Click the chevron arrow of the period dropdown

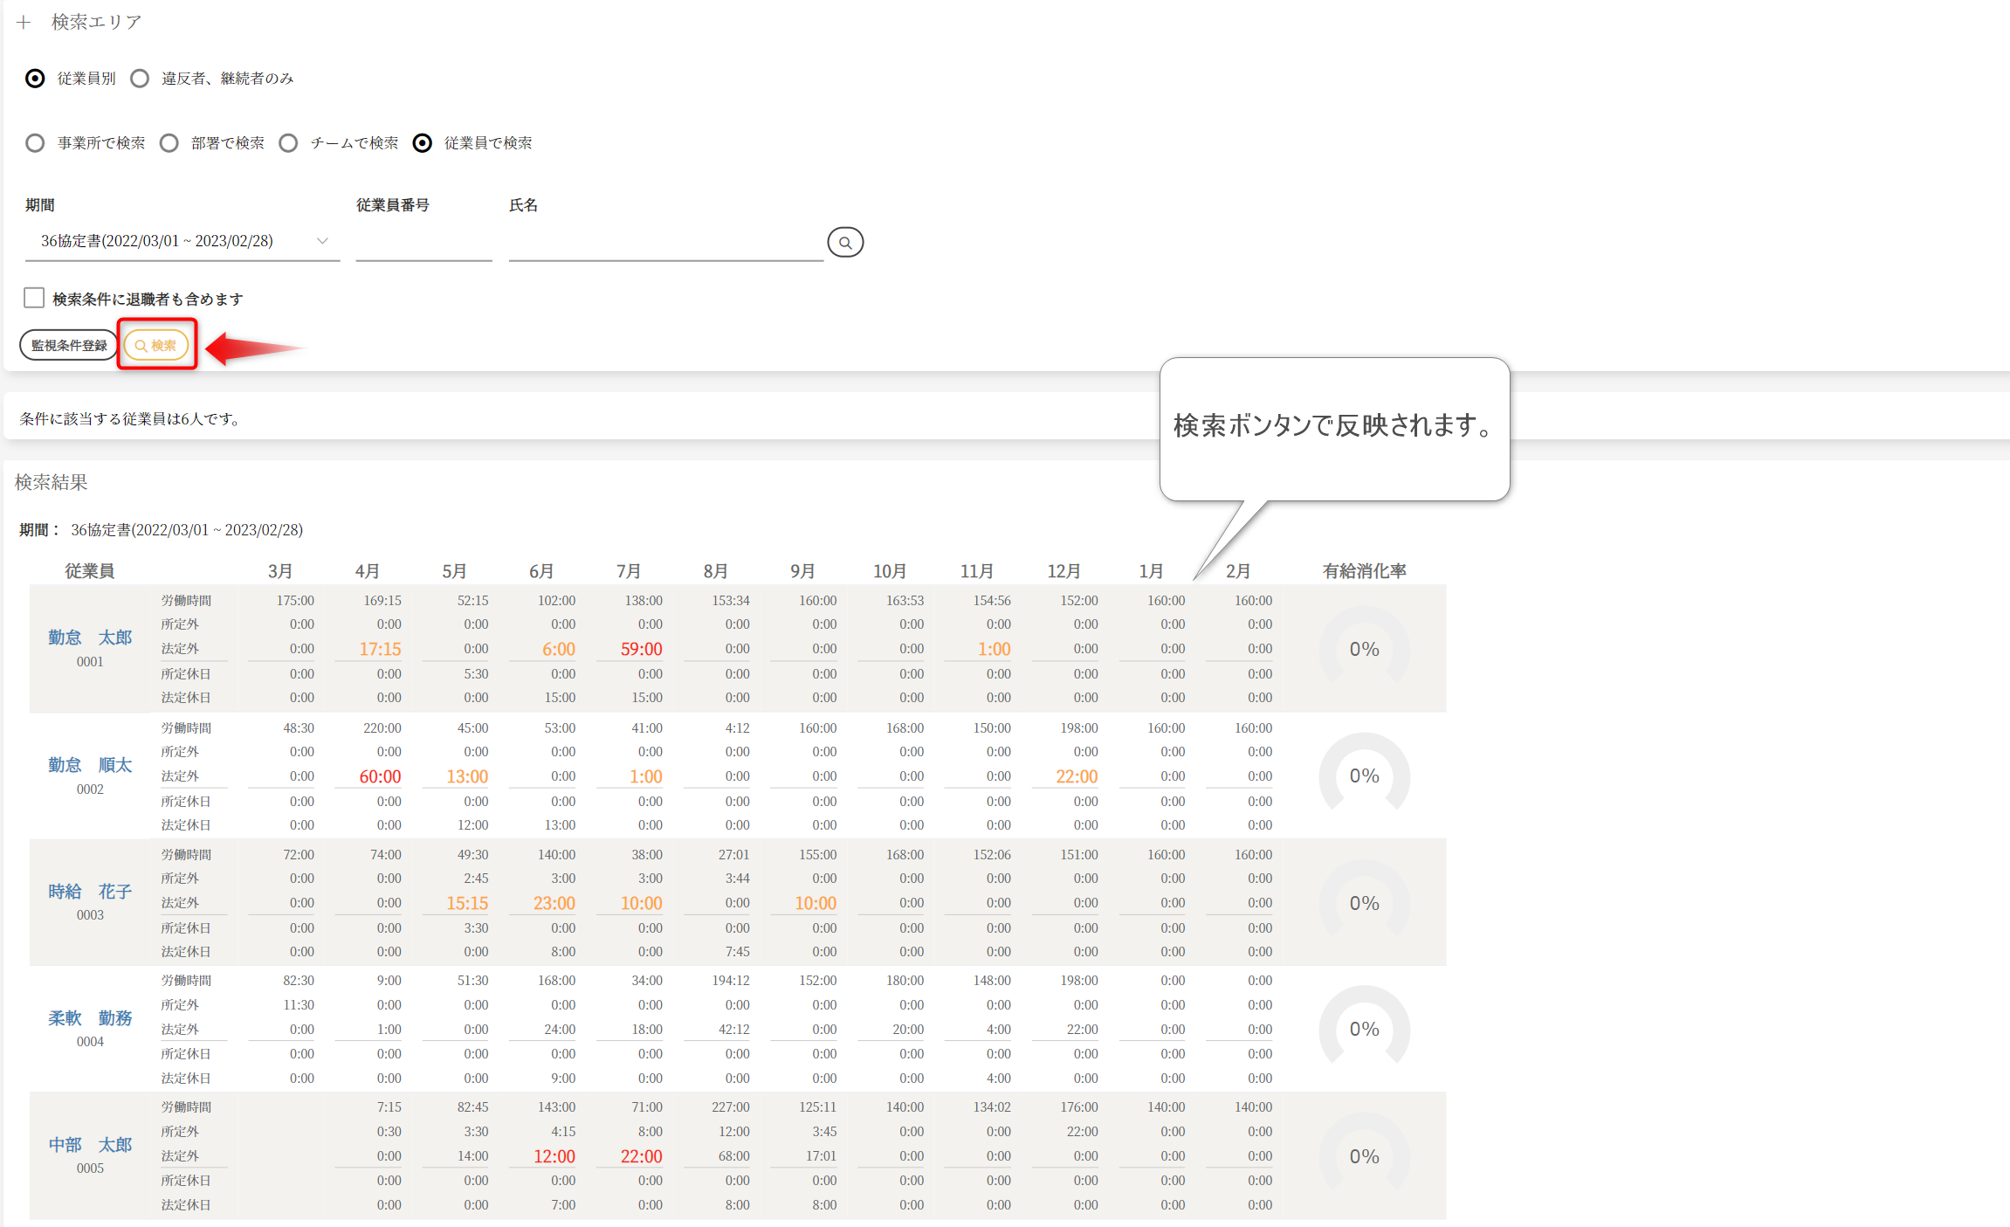pos(322,241)
